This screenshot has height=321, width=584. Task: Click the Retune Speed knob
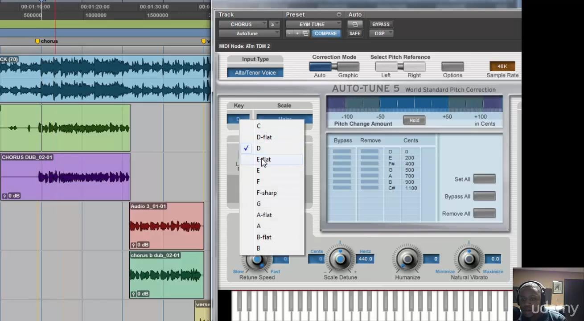(x=257, y=260)
